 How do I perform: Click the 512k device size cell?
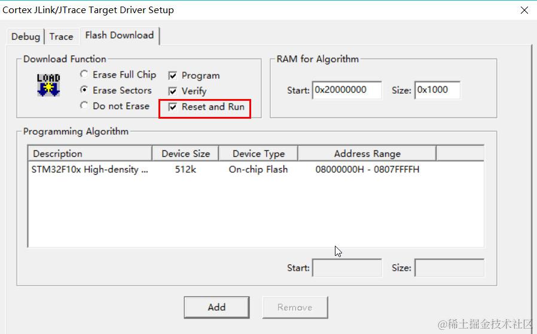click(x=185, y=169)
